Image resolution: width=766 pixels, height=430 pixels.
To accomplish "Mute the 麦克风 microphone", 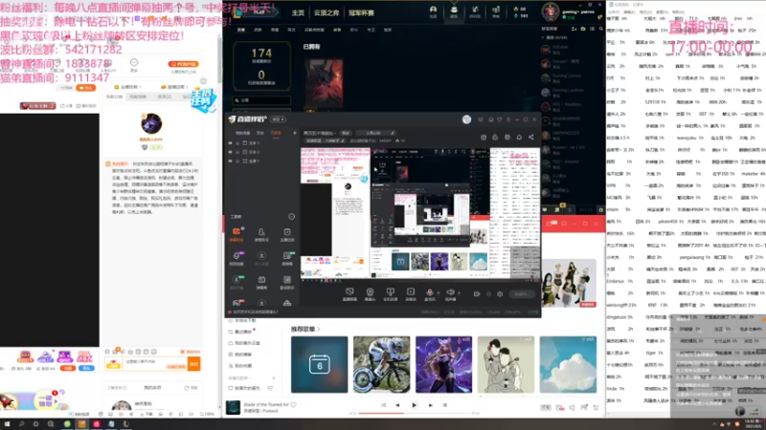I will pyautogui.click(x=429, y=293).
